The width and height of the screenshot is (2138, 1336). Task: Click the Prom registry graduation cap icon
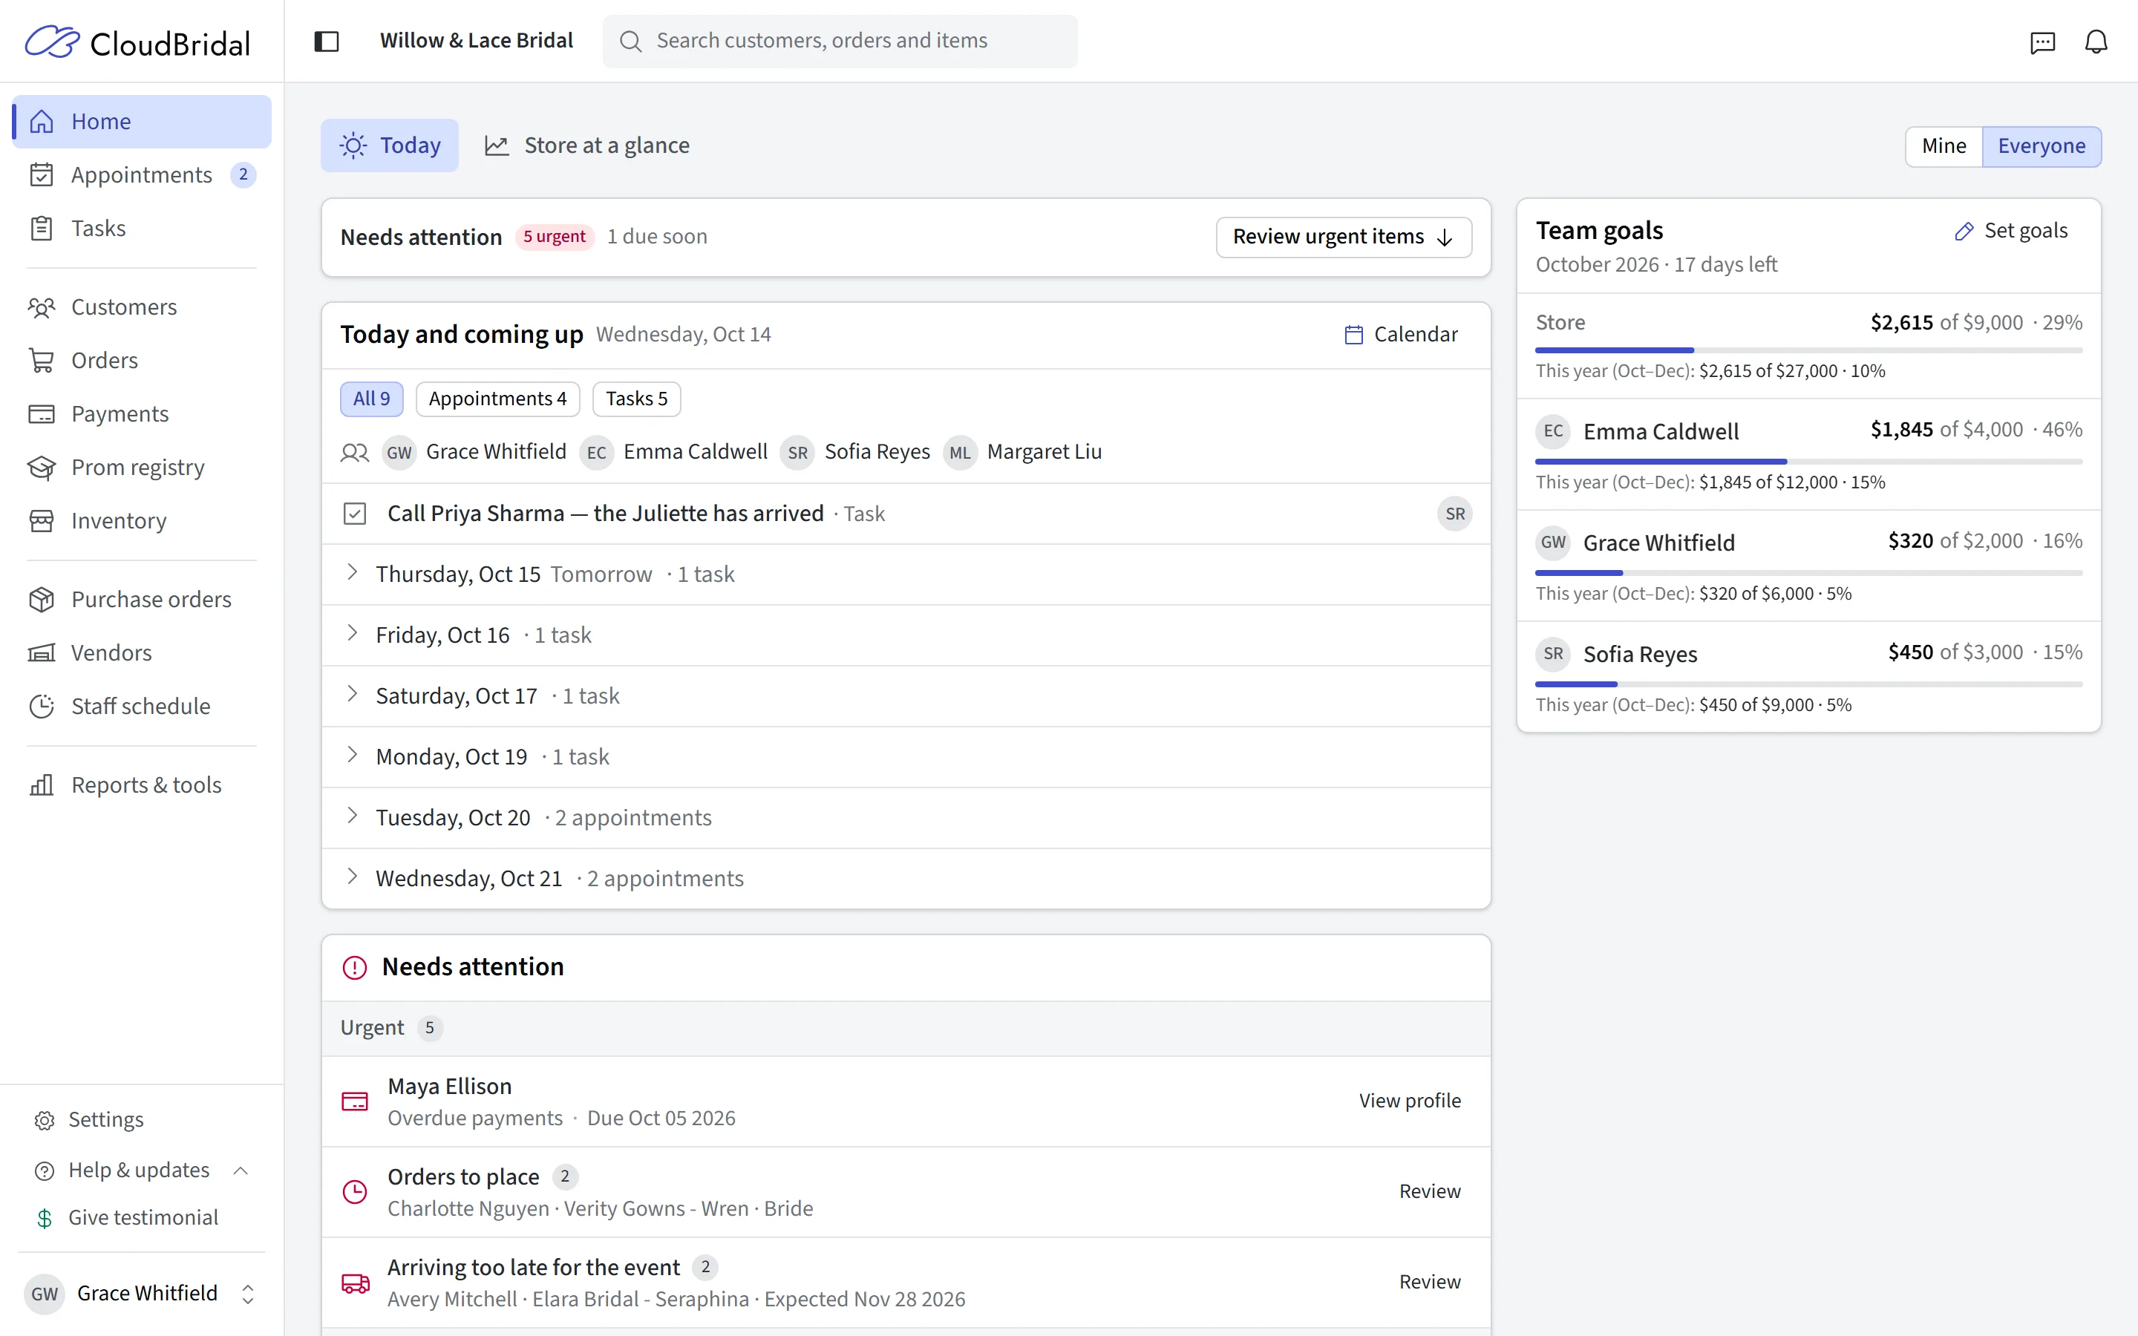coord(42,468)
